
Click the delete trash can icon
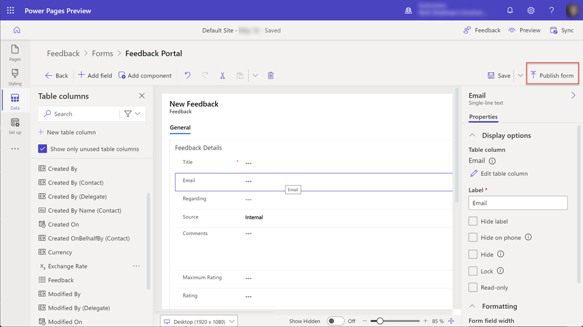coord(271,76)
